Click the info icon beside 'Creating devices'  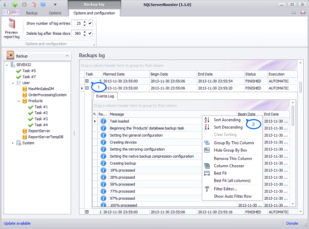103,142
